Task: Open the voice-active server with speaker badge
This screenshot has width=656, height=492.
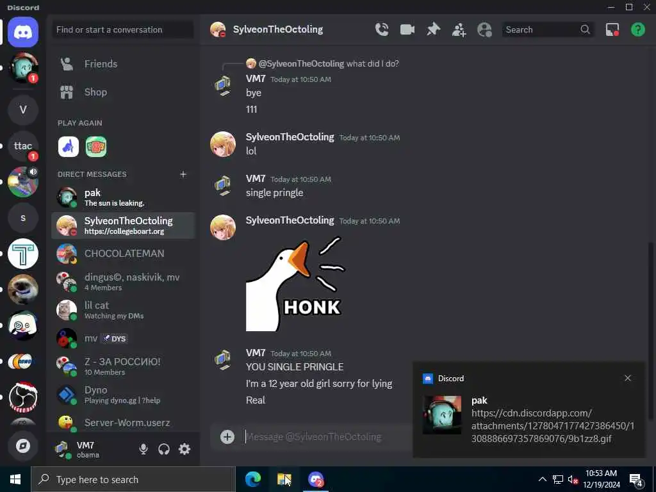Action: click(23, 182)
